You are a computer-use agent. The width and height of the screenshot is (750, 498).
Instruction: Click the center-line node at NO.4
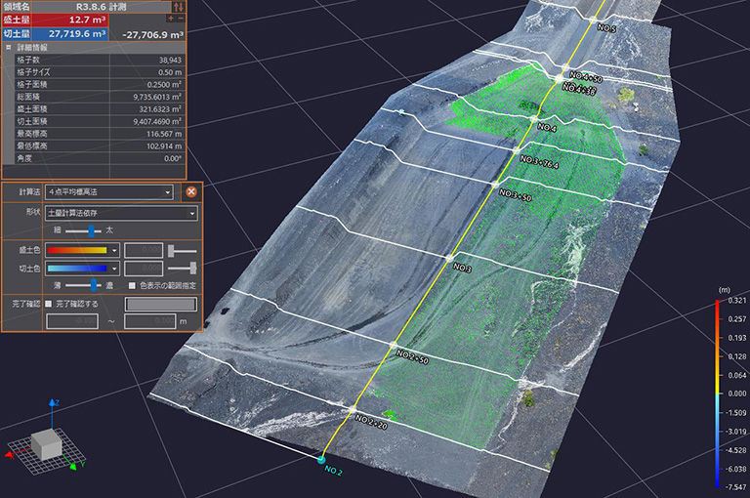534,118
